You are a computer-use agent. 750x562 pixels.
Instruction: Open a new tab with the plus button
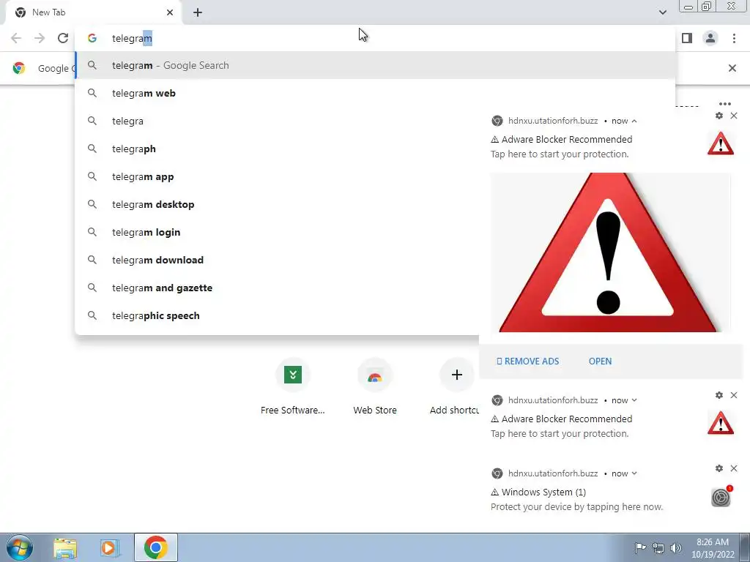[x=198, y=13]
